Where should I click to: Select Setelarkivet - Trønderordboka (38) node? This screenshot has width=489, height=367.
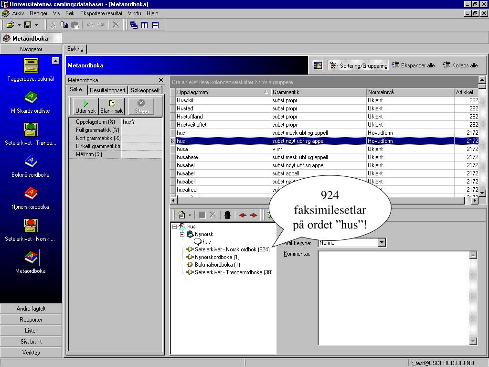coord(234,272)
